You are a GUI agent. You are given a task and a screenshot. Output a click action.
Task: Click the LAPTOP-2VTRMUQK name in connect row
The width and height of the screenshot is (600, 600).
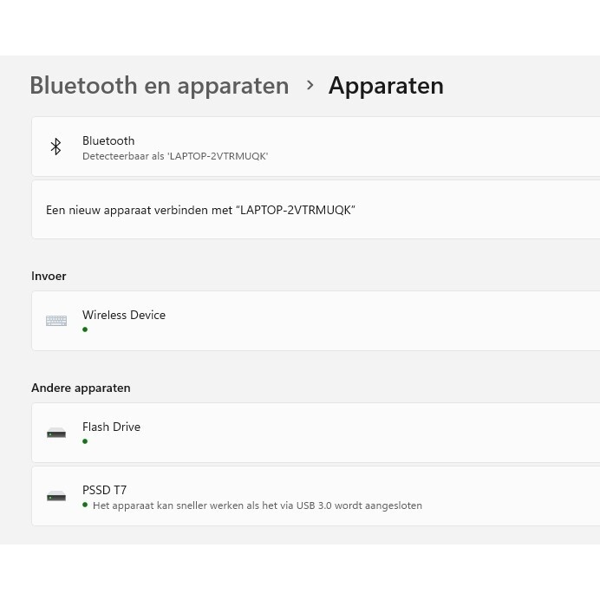295,210
